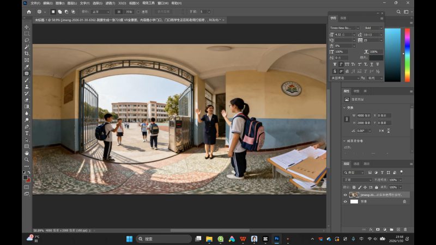Delete layer with trash icon
The height and width of the screenshot is (245, 436).
coord(405,229)
